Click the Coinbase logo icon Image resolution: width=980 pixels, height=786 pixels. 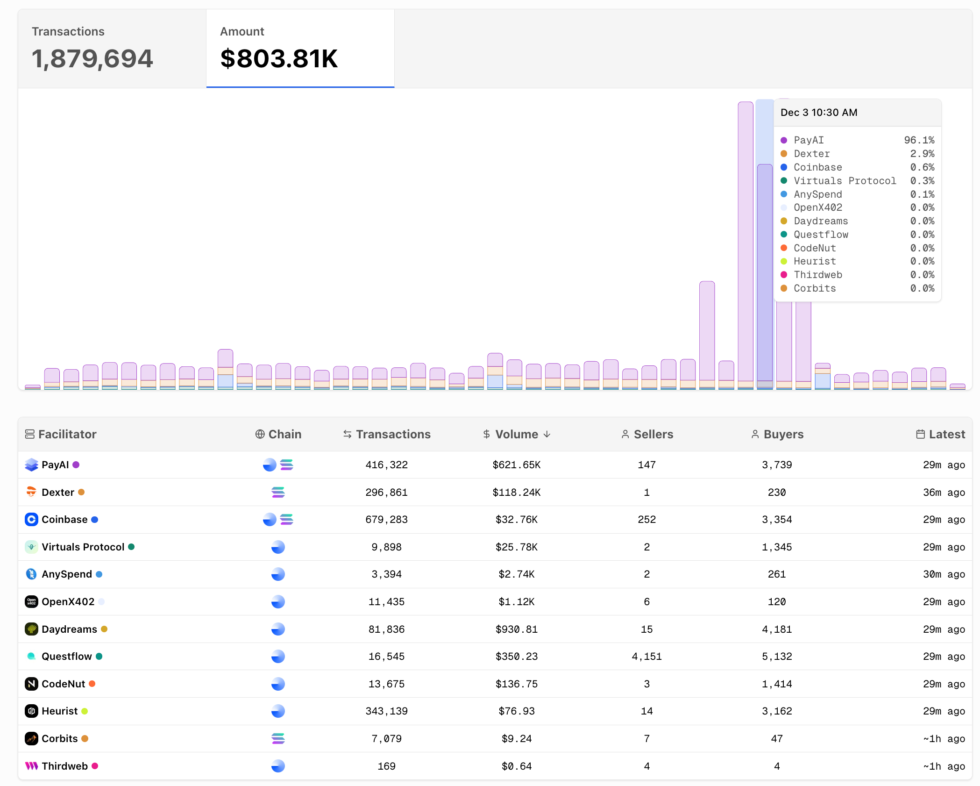(x=31, y=519)
